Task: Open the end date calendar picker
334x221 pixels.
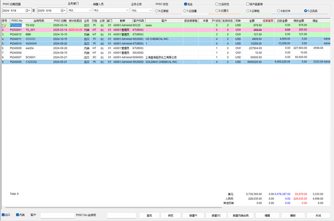Action: click(x=63, y=10)
